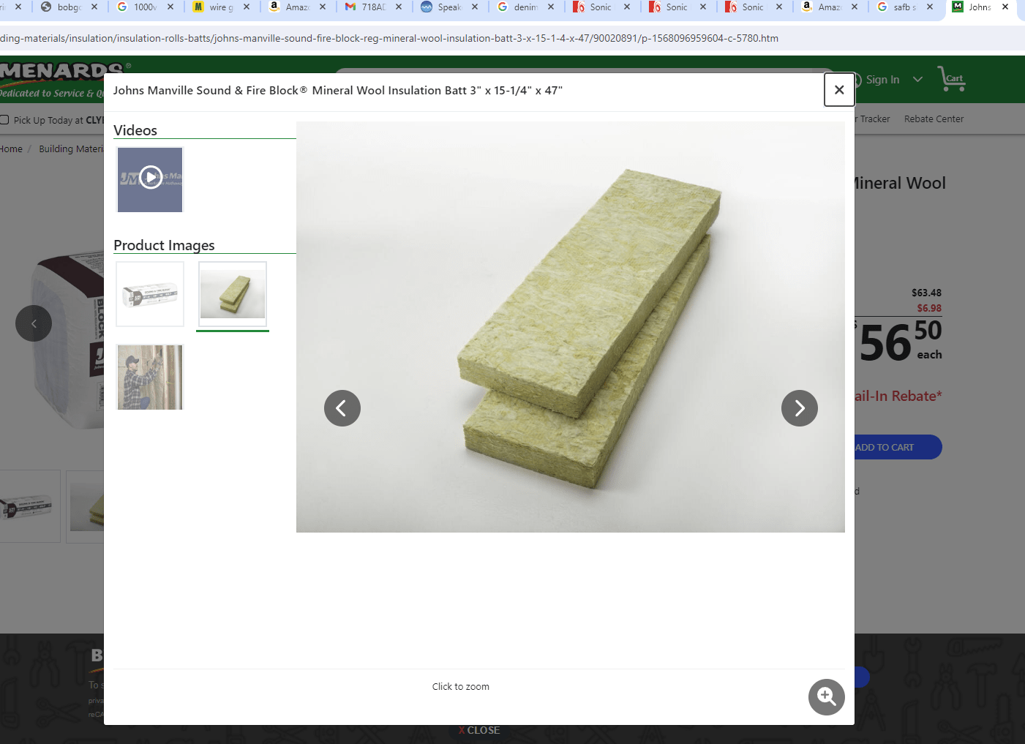This screenshot has width=1025, height=744.
Task: Expand the Sign In dropdown chevron
Action: (x=917, y=79)
